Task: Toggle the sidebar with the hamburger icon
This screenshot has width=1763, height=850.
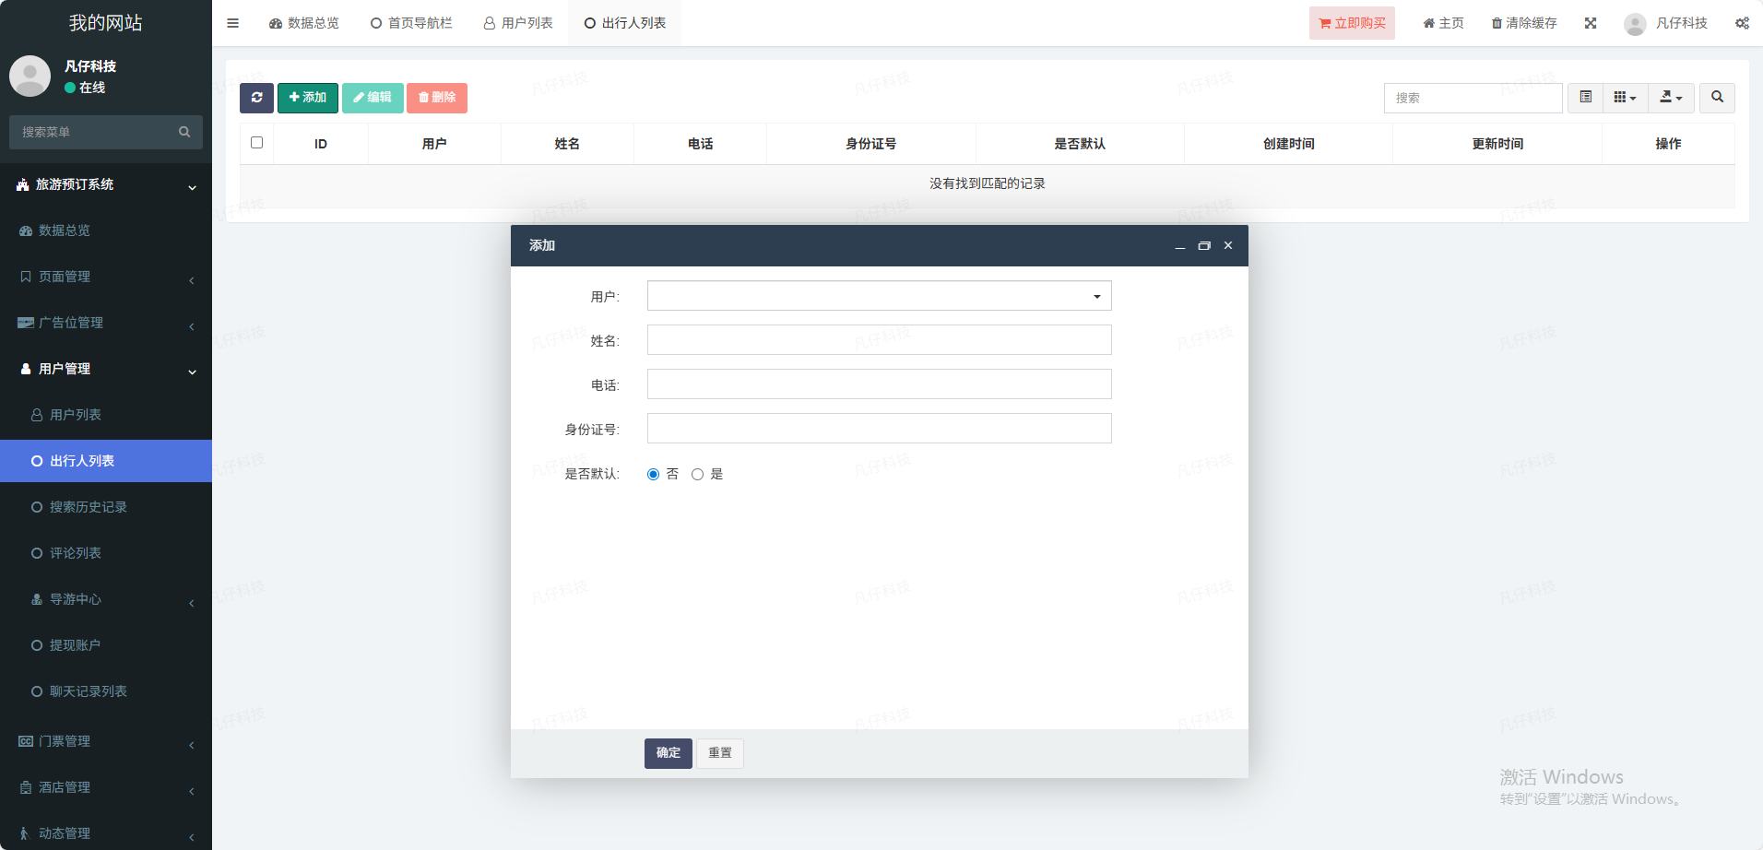Action: pyautogui.click(x=233, y=23)
